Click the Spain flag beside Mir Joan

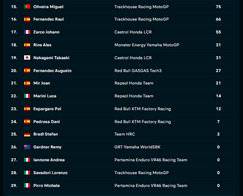(27, 83)
